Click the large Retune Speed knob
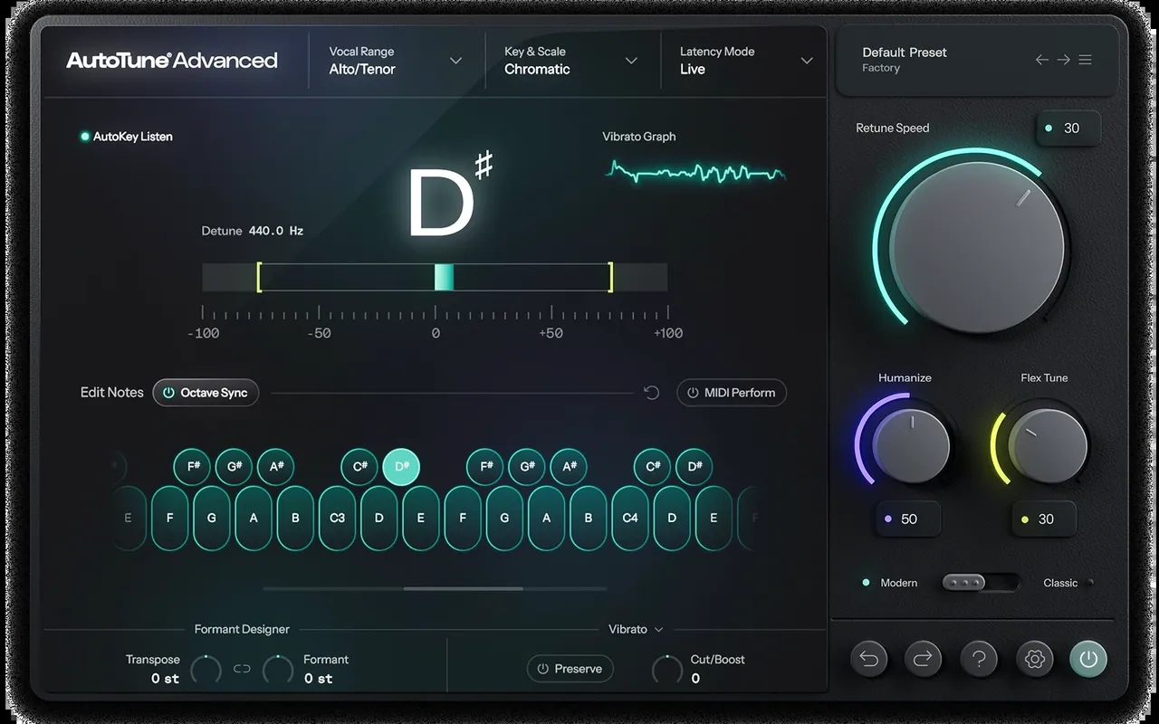1159x724 pixels. point(977,248)
